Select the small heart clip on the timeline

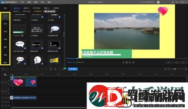coord(31,82)
